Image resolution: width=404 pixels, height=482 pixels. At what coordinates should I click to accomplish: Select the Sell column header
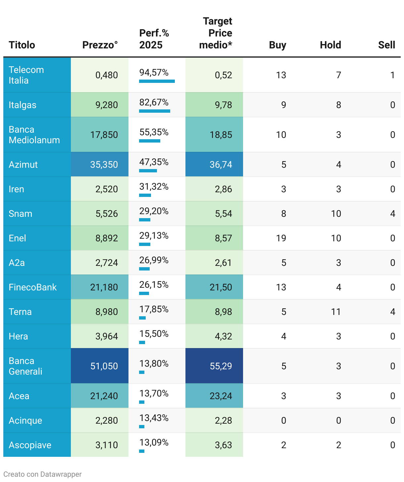(x=386, y=45)
